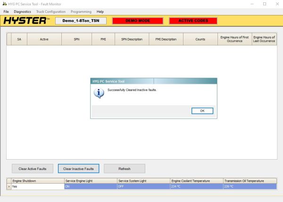Select the Engine Shutdown 'Yes' cell
The width and height of the screenshot is (283, 202).
38,186
